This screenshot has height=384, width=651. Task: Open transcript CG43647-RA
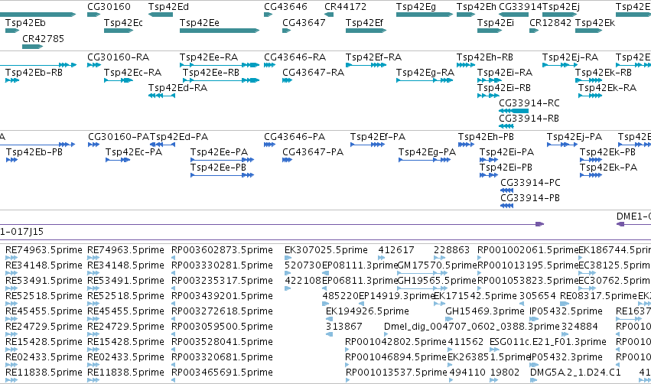(314, 73)
